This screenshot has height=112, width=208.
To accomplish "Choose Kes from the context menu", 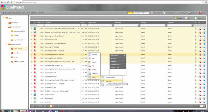I will point(94,58).
